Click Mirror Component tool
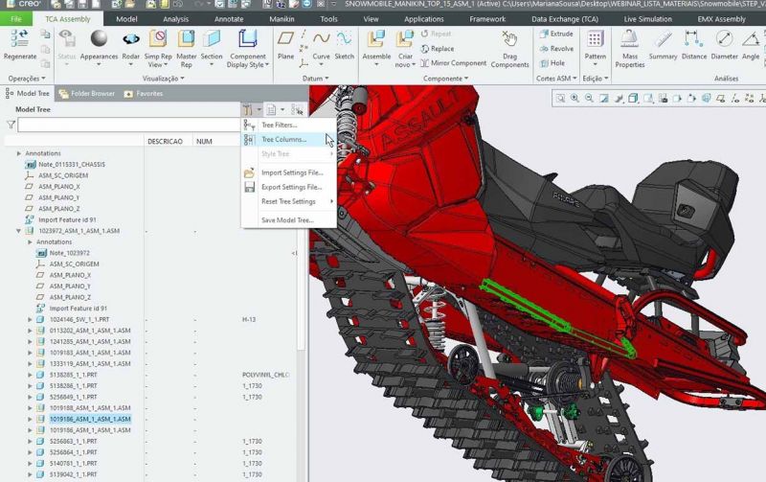Image resolution: width=766 pixels, height=482 pixels. pyautogui.click(x=453, y=63)
